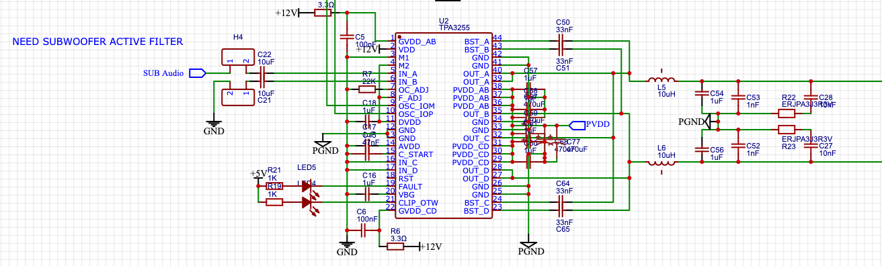Click the OSC_IOM pin name
882x266 pixels.
417,106
